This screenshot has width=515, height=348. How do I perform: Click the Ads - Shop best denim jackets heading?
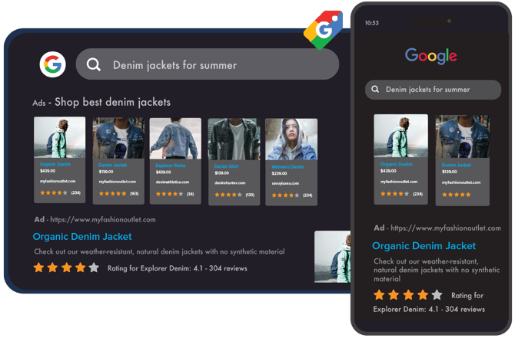point(101,102)
